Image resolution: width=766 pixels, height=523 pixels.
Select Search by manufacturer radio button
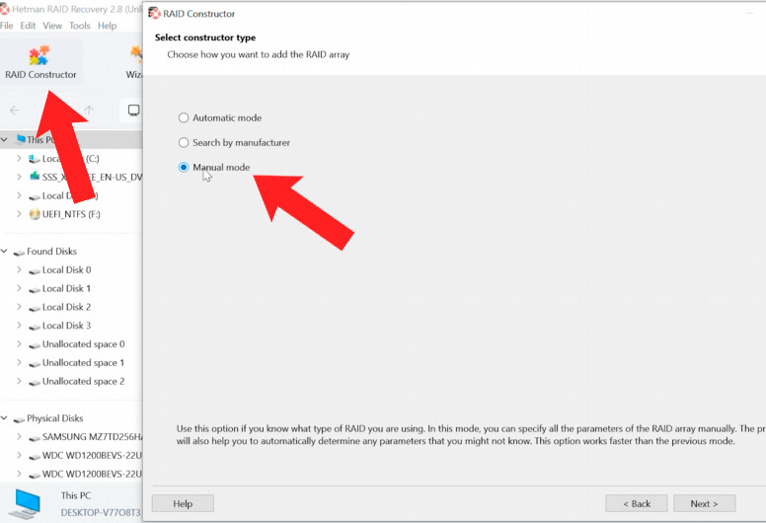click(184, 143)
